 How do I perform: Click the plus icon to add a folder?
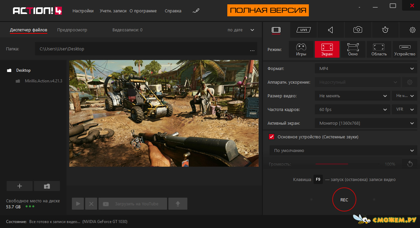point(20,186)
